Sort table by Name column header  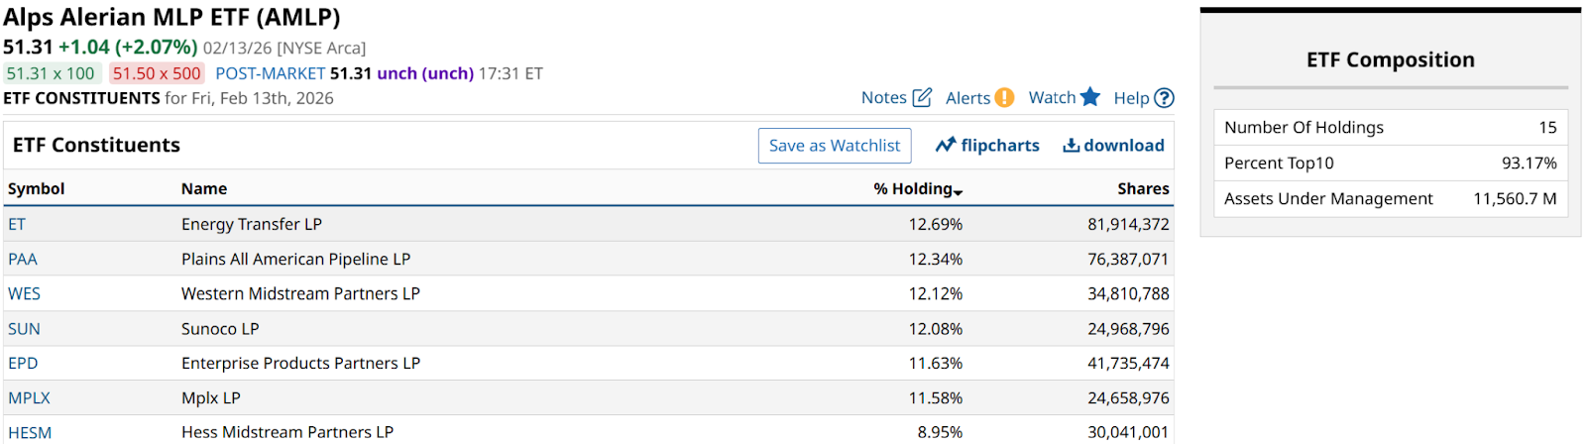pyautogui.click(x=204, y=188)
